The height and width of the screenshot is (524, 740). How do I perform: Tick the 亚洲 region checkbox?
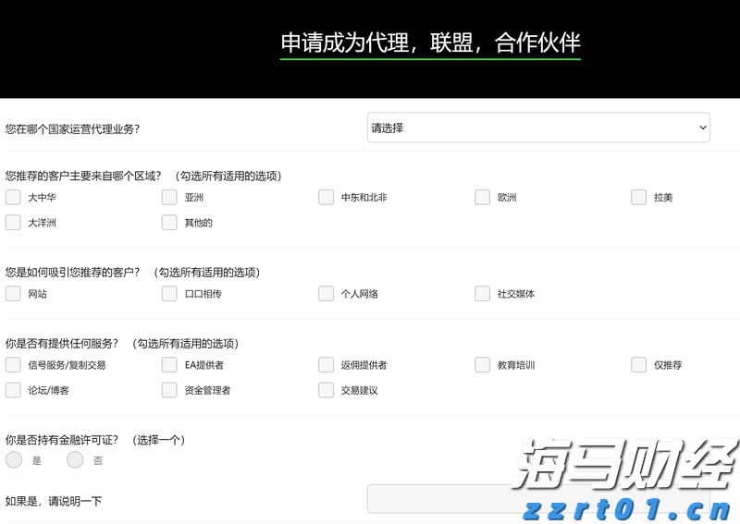[x=169, y=197]
